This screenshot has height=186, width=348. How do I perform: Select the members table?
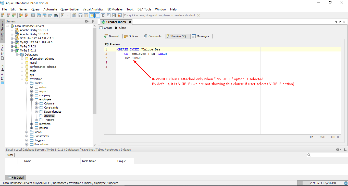click(45, 124)
